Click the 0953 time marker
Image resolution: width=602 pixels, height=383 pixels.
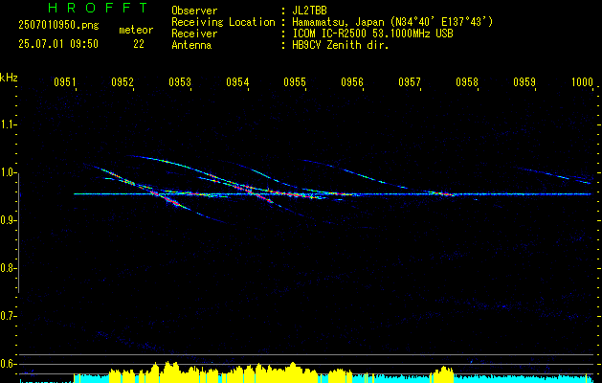180,82
